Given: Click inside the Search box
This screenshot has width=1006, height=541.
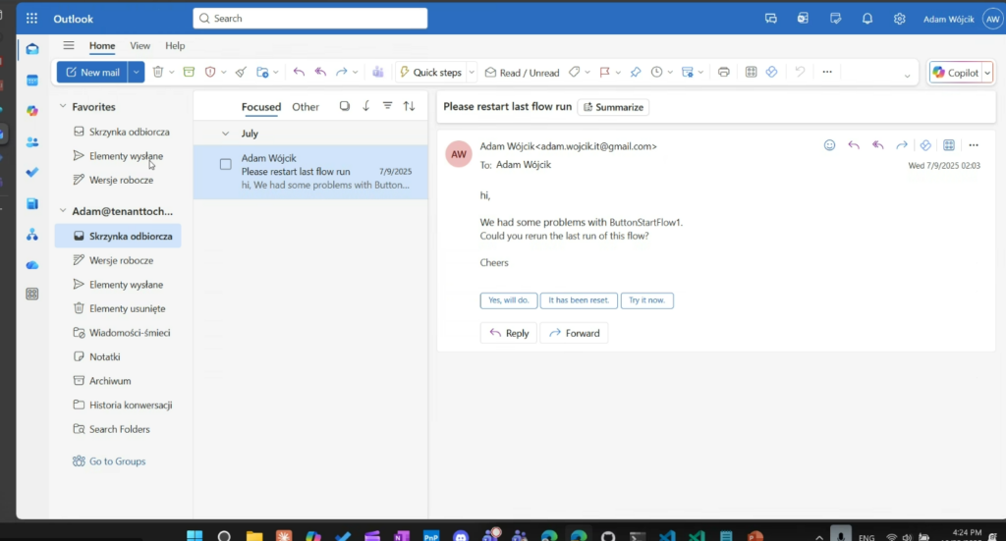Looking at the screenshot, I should (310, 19).
